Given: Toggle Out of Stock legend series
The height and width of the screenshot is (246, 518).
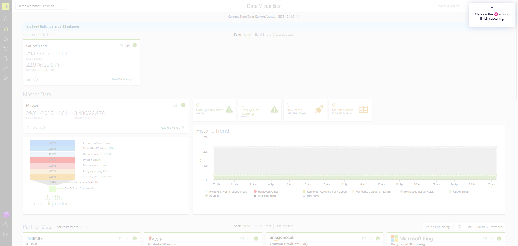Looking at the screenshot, I should point(459,192).
